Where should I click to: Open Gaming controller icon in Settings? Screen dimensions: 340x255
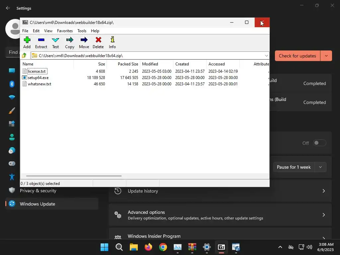coord(12,163)
